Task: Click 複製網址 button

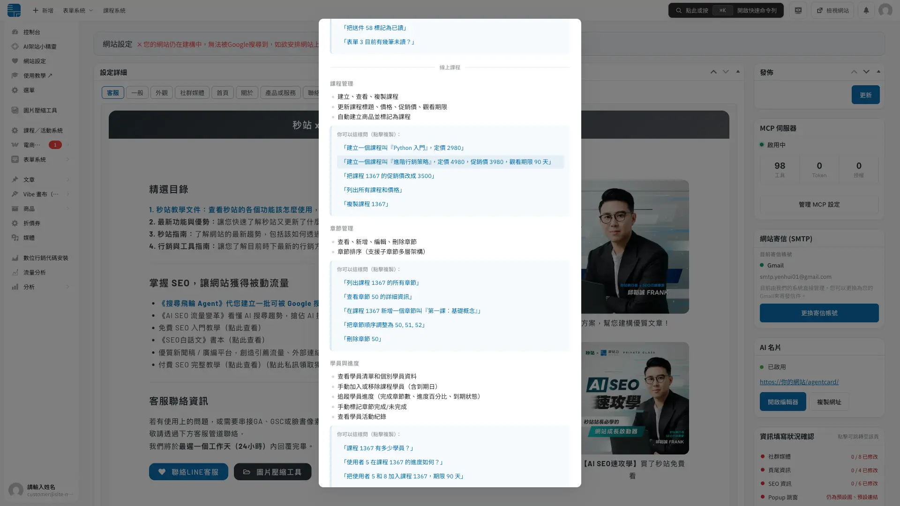Action: pyautogui.click(x=829, y=402)
